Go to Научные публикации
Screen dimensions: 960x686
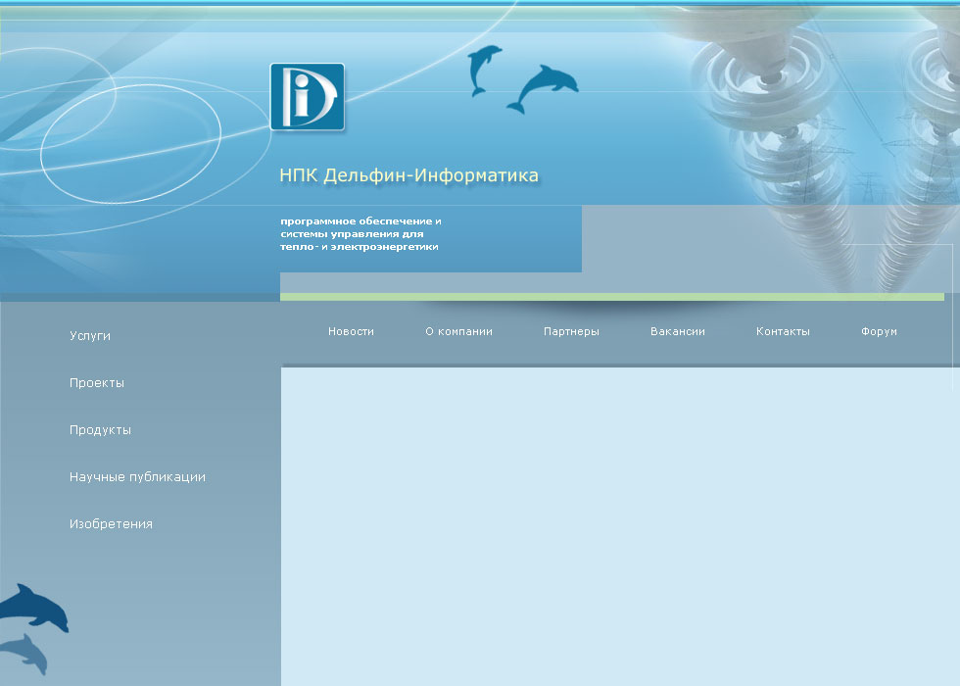tap(138, 476)
